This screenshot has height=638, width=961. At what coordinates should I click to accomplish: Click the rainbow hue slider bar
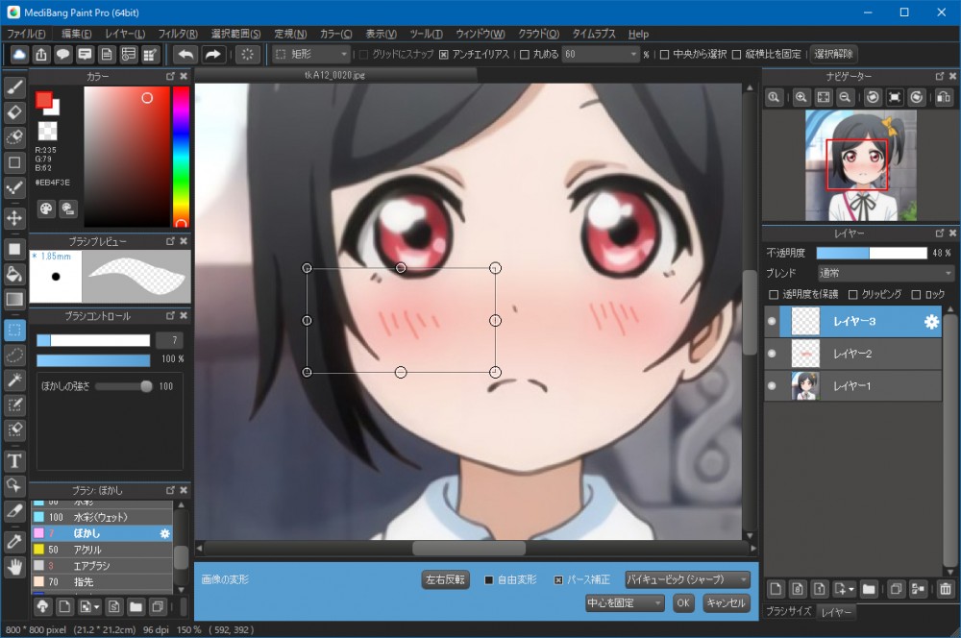point(181,157)
